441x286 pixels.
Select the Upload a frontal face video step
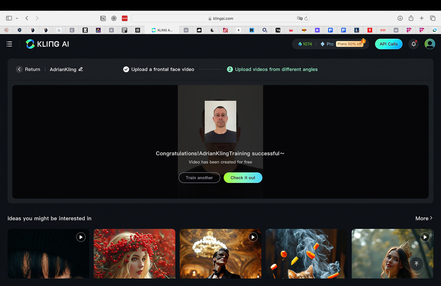159,69
